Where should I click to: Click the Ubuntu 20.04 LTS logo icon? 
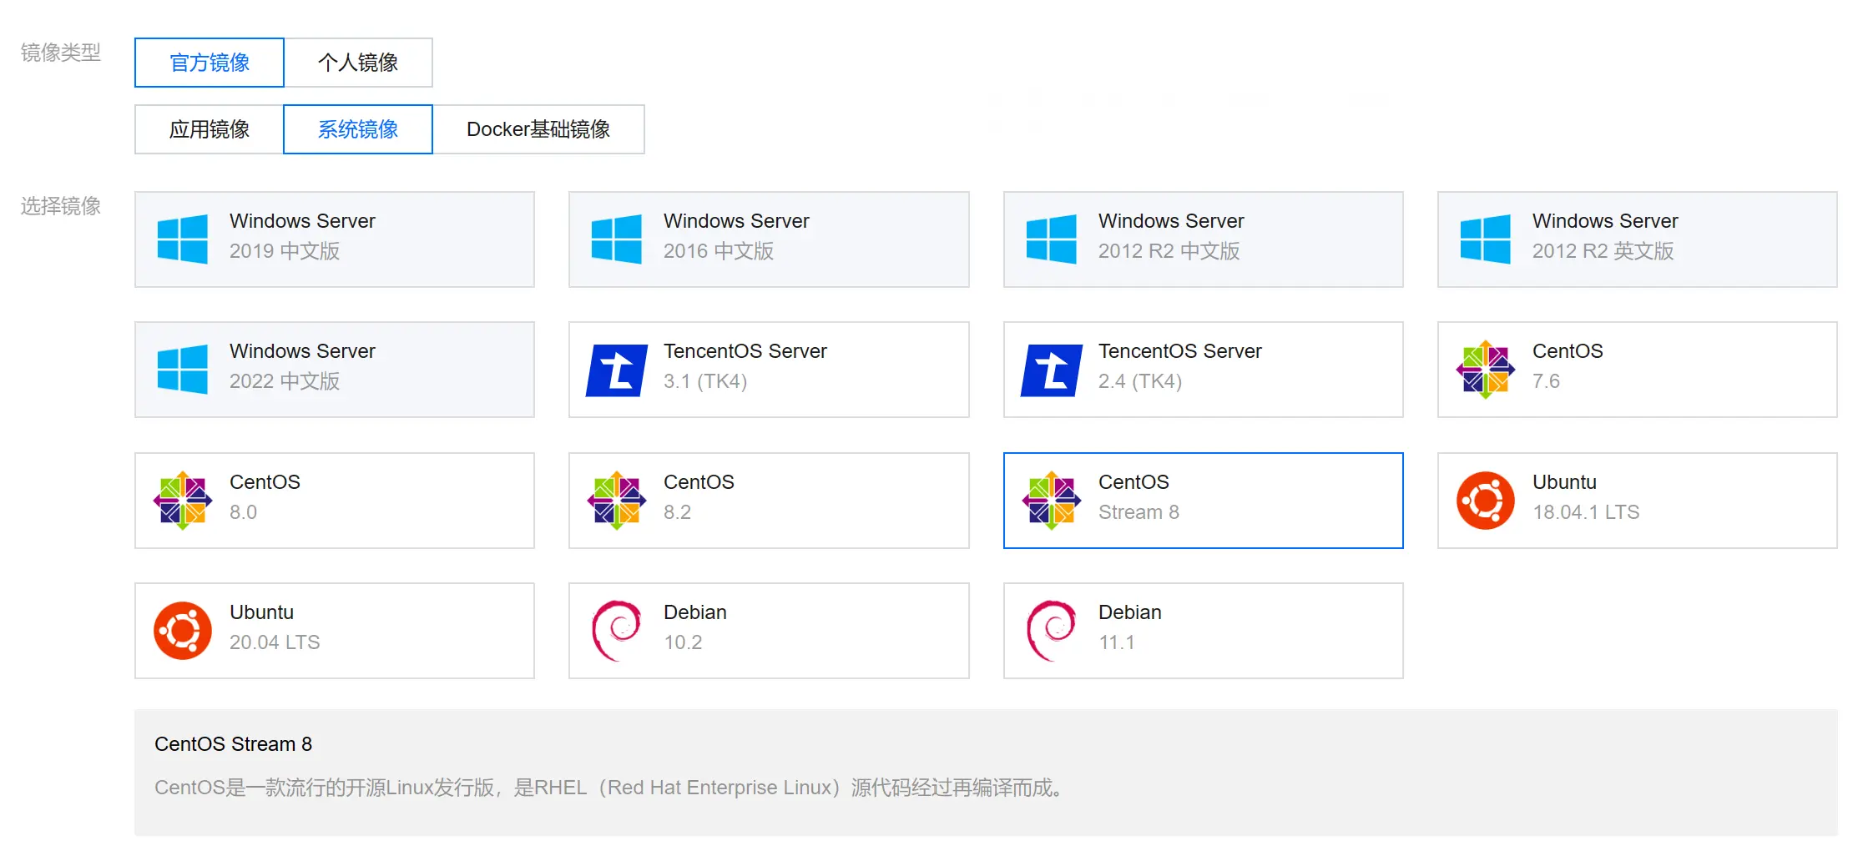[x=183, y=631]
